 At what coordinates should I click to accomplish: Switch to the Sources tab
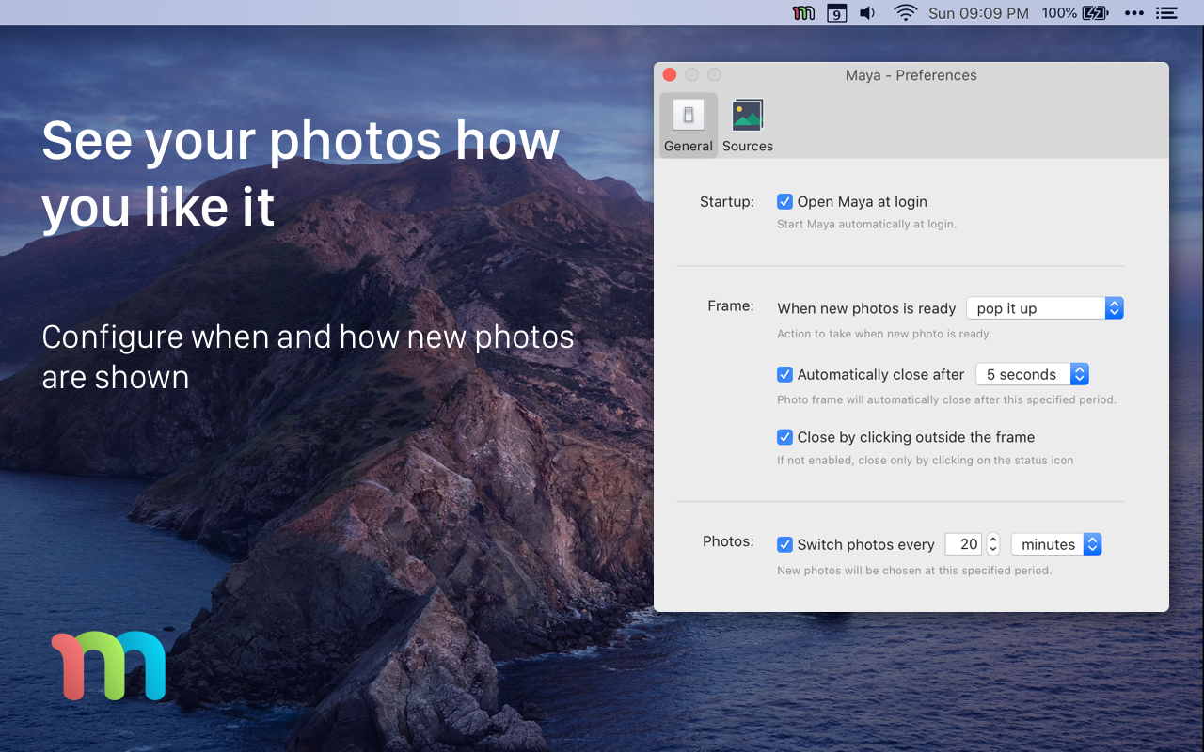click(x=748, y=125)
